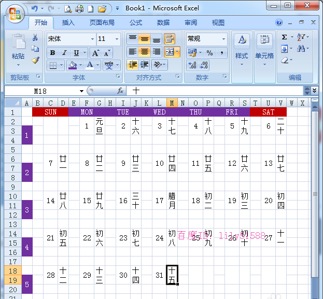323x299 pixels.
Task: Expand the formula bar
Action: 314,90
